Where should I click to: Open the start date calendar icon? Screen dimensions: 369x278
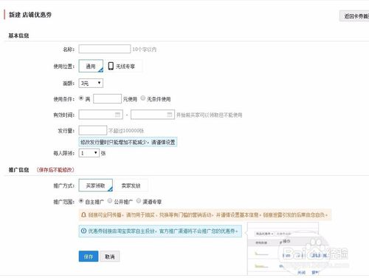pos(117,115)
